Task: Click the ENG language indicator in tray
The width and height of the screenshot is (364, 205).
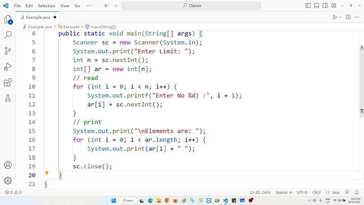Action: pos(328,200)
